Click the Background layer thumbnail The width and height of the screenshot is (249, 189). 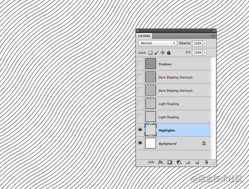(x=151, y=143)
